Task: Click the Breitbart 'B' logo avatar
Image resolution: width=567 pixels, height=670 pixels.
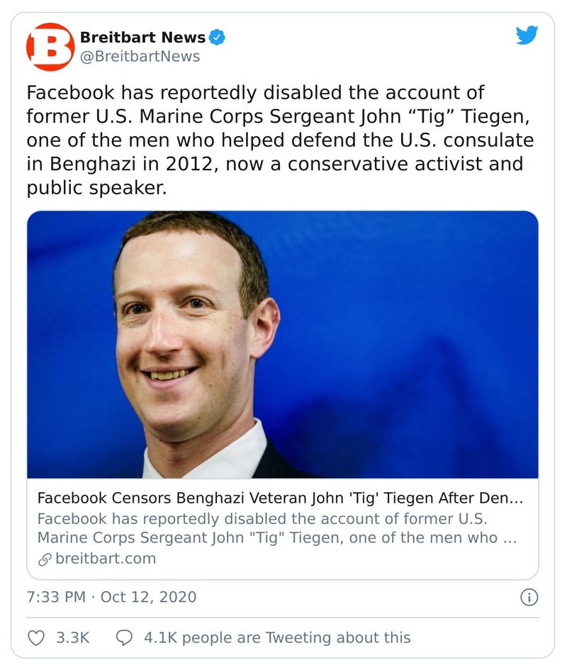Action: tap(50, 46)
